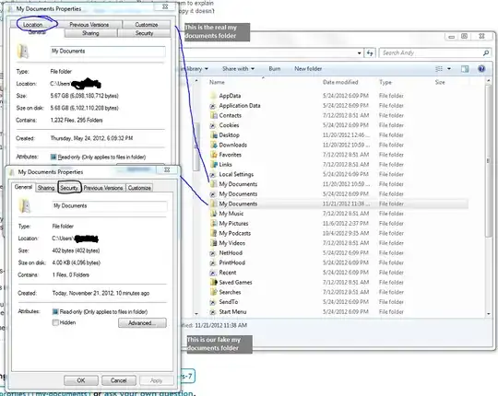Select the Application Data shortcut icon
The height and width of the screenshot is (396, 498).
click(213, 106)
